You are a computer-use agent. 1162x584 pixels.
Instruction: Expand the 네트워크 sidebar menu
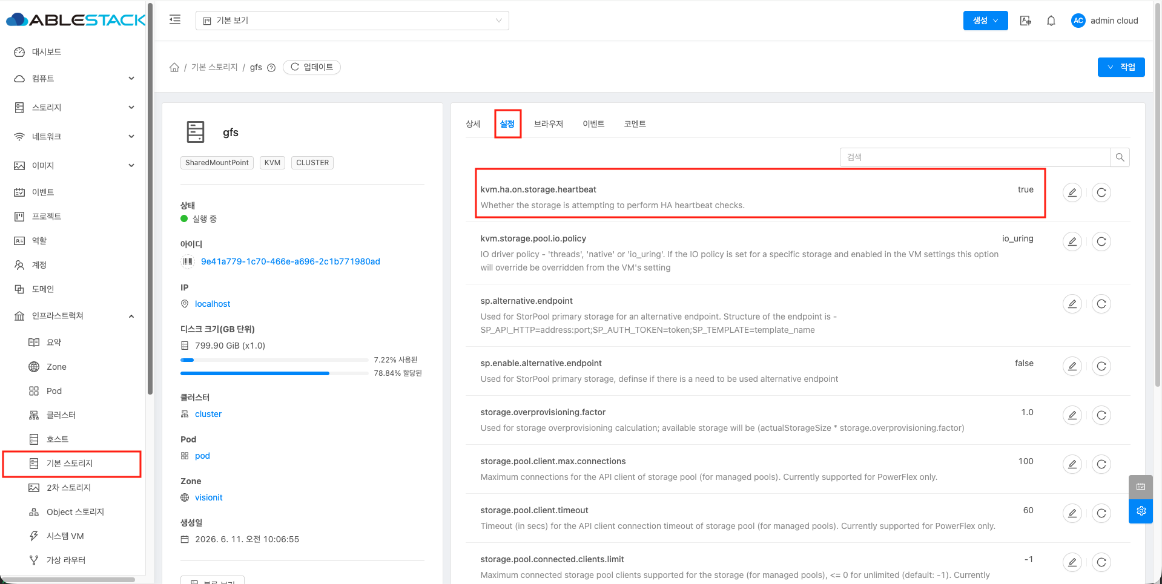[73, 137]
